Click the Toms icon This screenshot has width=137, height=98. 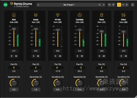(x=102, y=15)
